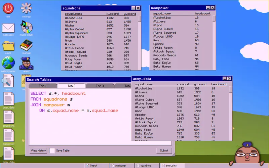Launch the music player CD icon
Image resolution: width=269 pixels, height=168 pixels.
pyautogui.click(x=26, y=27)
